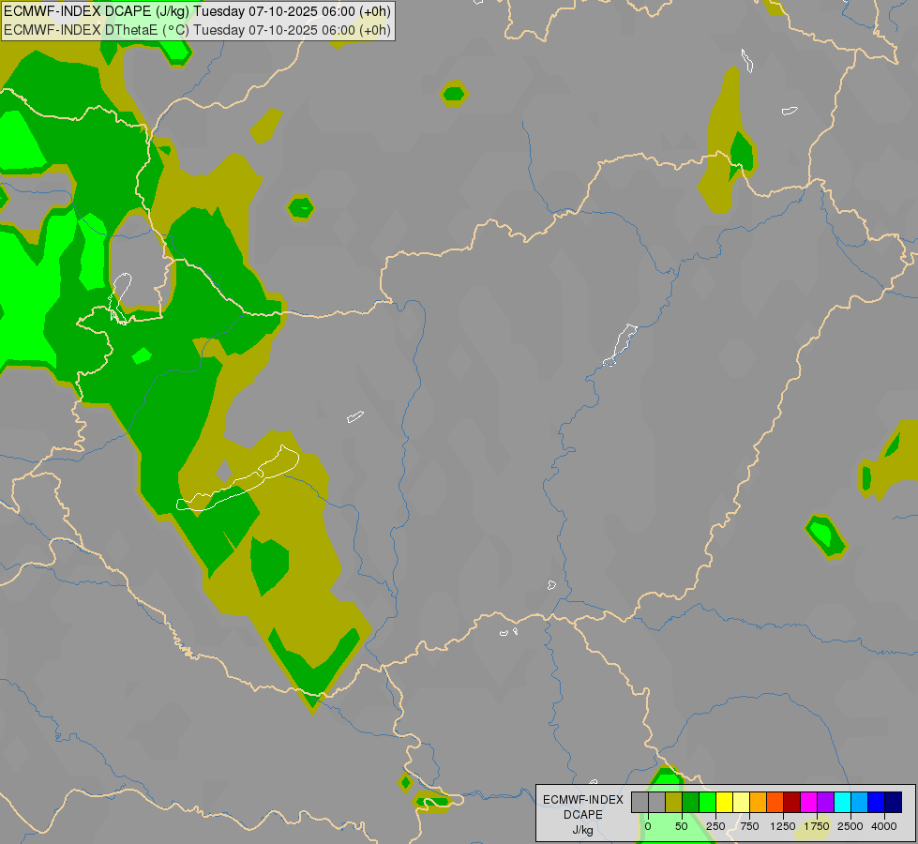Select the bright green legend swatch
Screen dimensions: 918x844
click(707, 803)
